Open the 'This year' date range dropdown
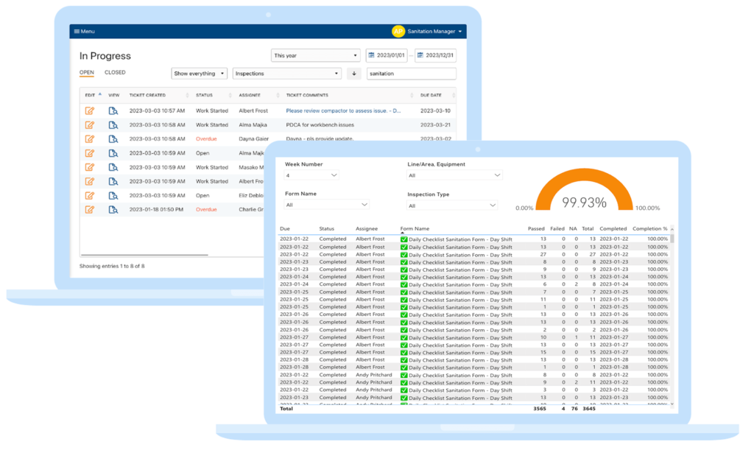Image resolution: width=754 pixels, height=450 pixels. coord(315,56)
